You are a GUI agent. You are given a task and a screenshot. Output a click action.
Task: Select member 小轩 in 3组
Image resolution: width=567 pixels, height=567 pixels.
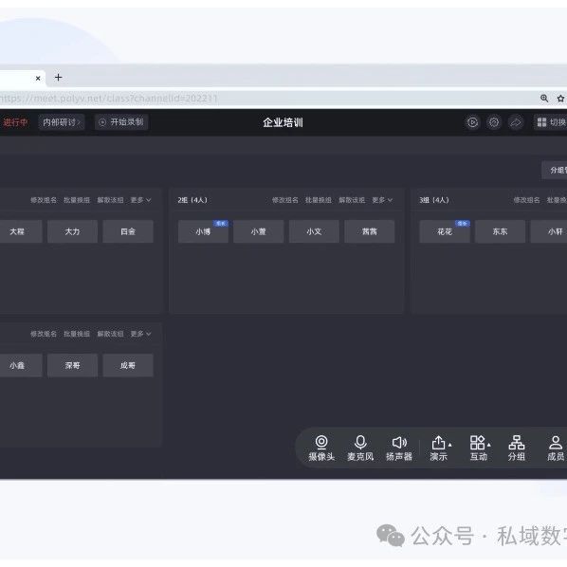pos(549,231)
